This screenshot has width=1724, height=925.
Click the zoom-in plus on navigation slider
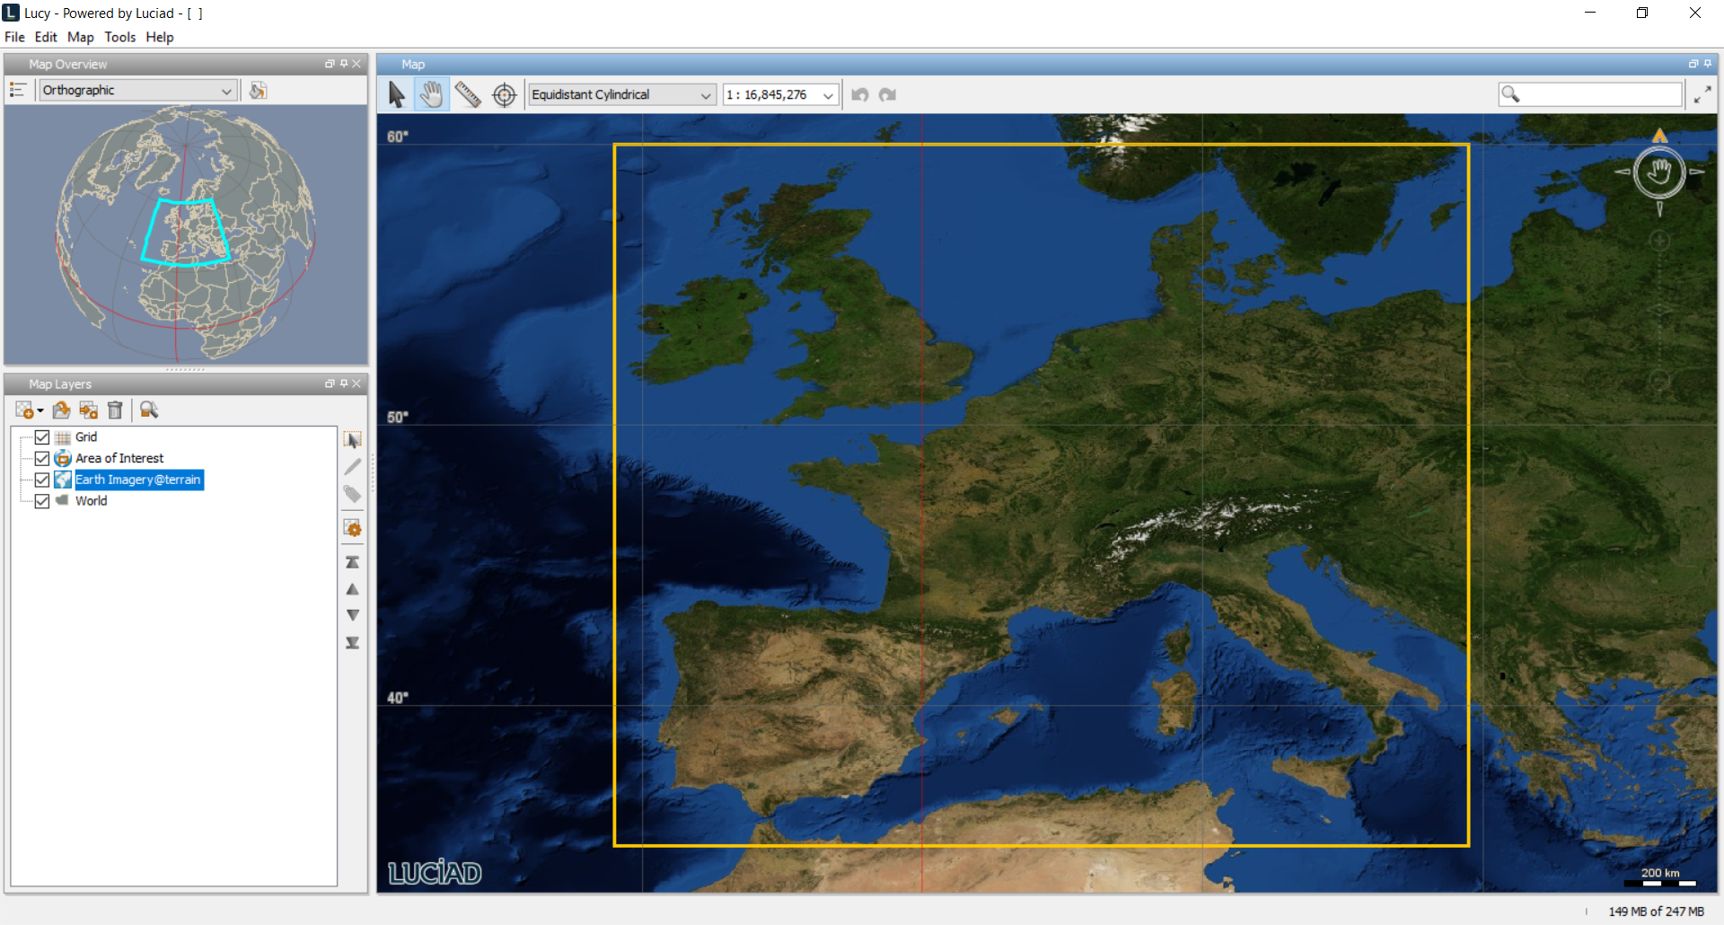(x=1659, y=241)
